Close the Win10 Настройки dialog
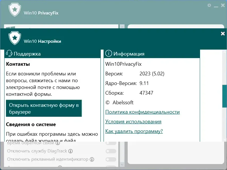227x170 pixels. (223, 33)
